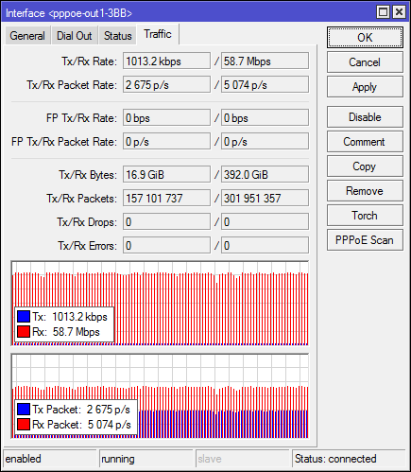The height and width of the screenshot is (472, 411).
Task: Disable the pppoe-out1-3BB interface
Action: pyautogui.click(x=365, y=117)
